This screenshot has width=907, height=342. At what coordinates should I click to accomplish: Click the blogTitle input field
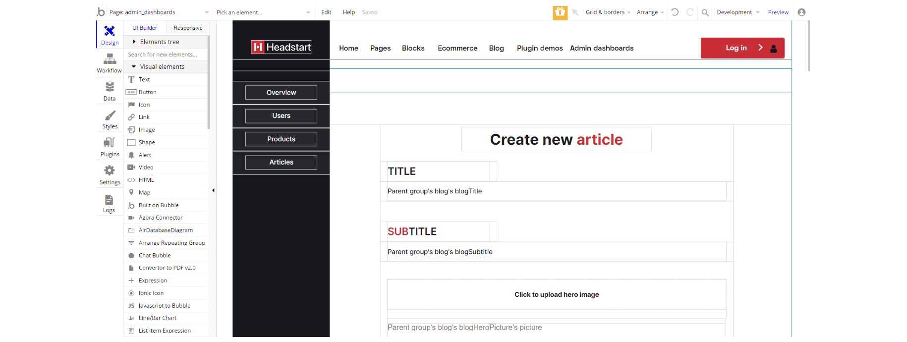pyautogui.click(x=557, y=191)
